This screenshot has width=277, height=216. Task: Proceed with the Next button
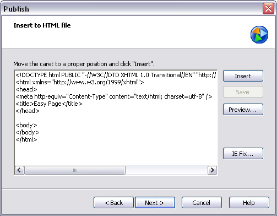pyautogui.click(x=155, y=203)
